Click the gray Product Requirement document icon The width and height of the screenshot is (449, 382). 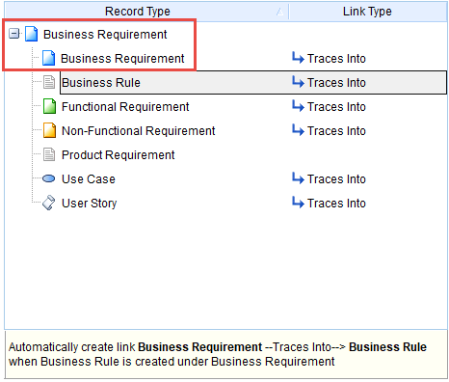[49, 154]
